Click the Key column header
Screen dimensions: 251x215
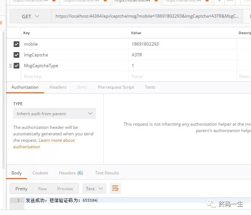[x=27, y=33]
